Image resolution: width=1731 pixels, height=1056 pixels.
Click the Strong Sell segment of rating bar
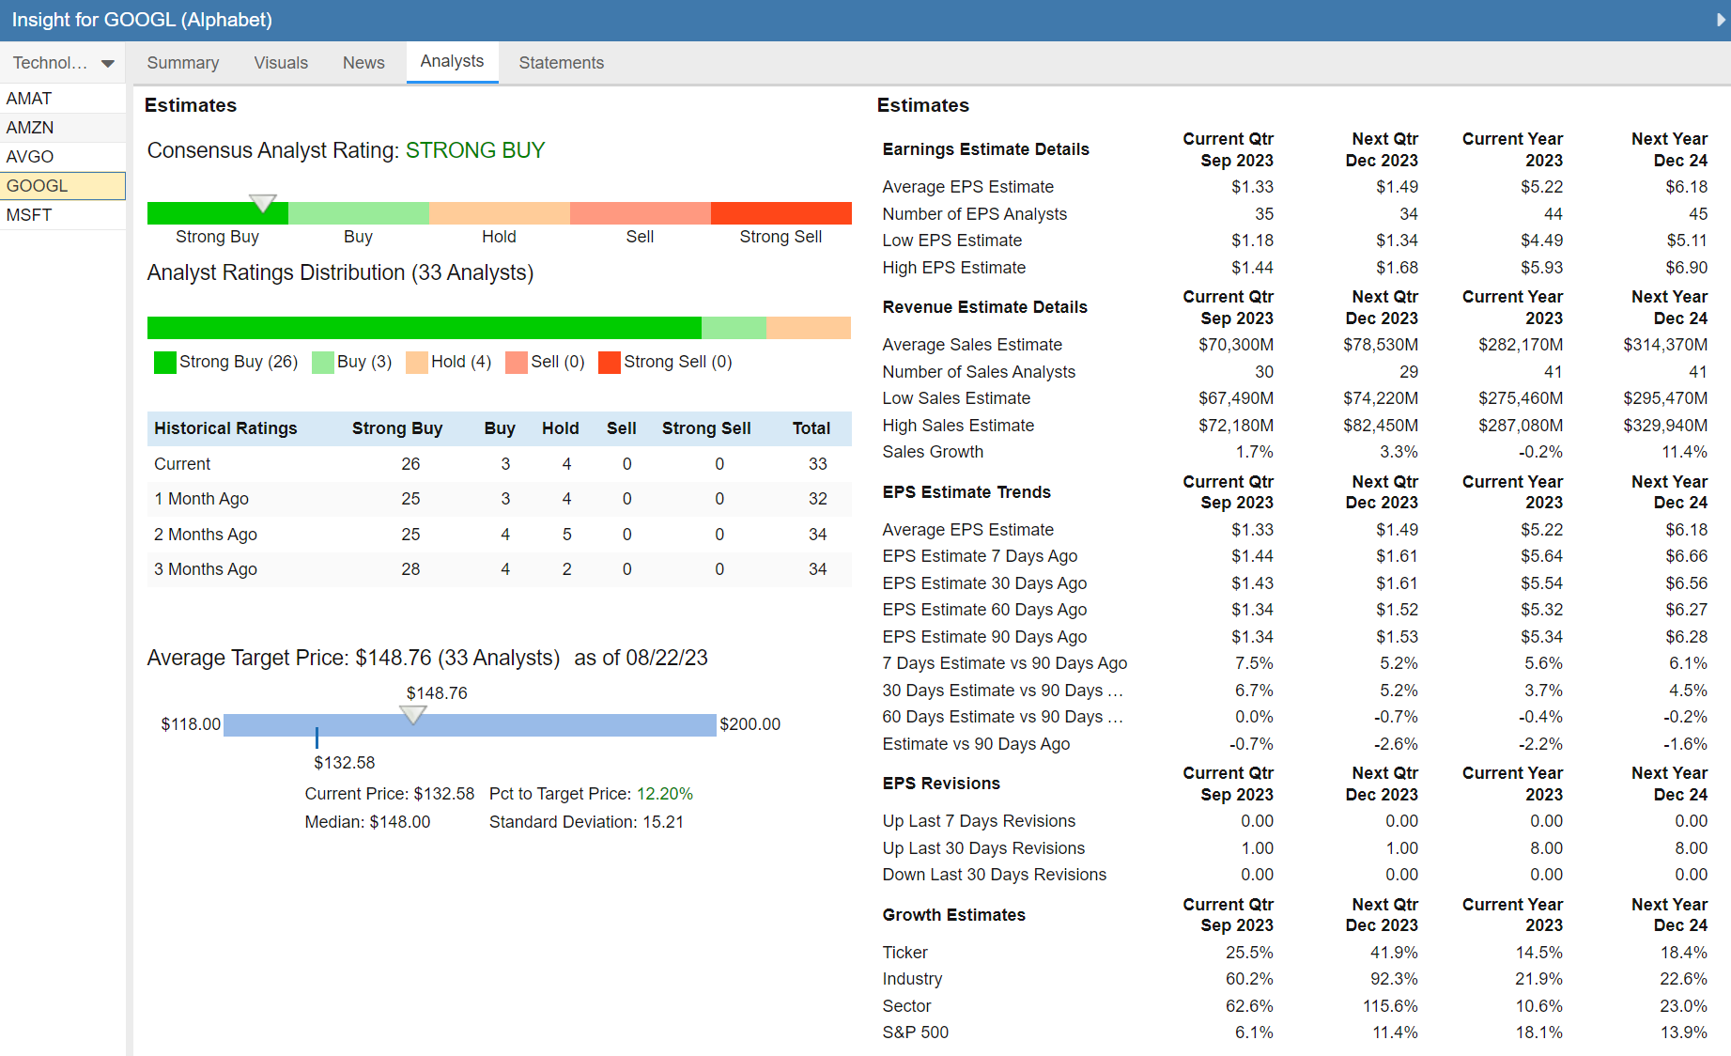click(780, 213)
